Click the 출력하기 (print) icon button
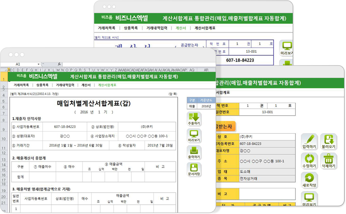Screen dimensions: 346x214 pos(194,153)
